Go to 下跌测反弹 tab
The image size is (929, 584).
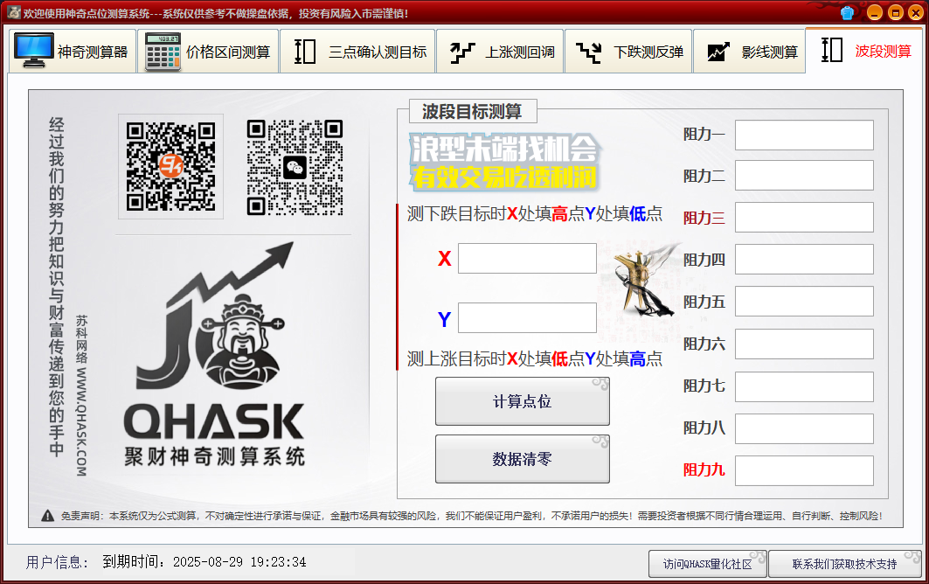(x=628, y=52)
